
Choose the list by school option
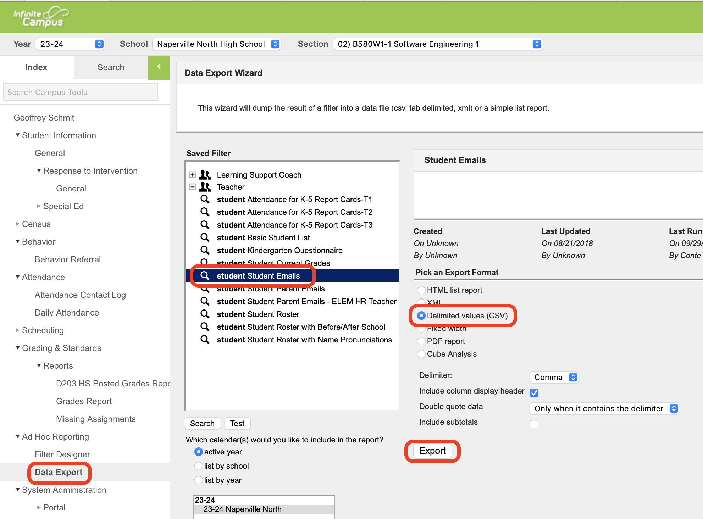[x=199, y=466]
